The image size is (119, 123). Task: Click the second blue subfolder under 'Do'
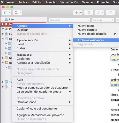(x=10, y=48)
